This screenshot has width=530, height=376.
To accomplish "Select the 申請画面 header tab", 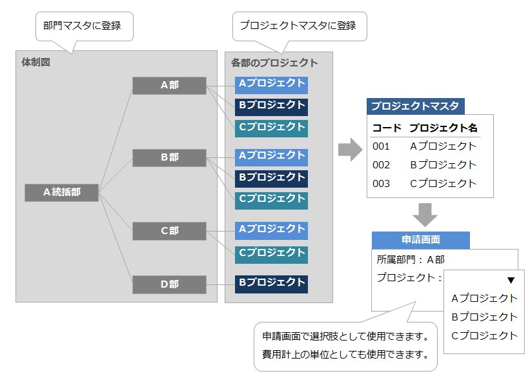I will pyautogui.click(x=420, y=240).
